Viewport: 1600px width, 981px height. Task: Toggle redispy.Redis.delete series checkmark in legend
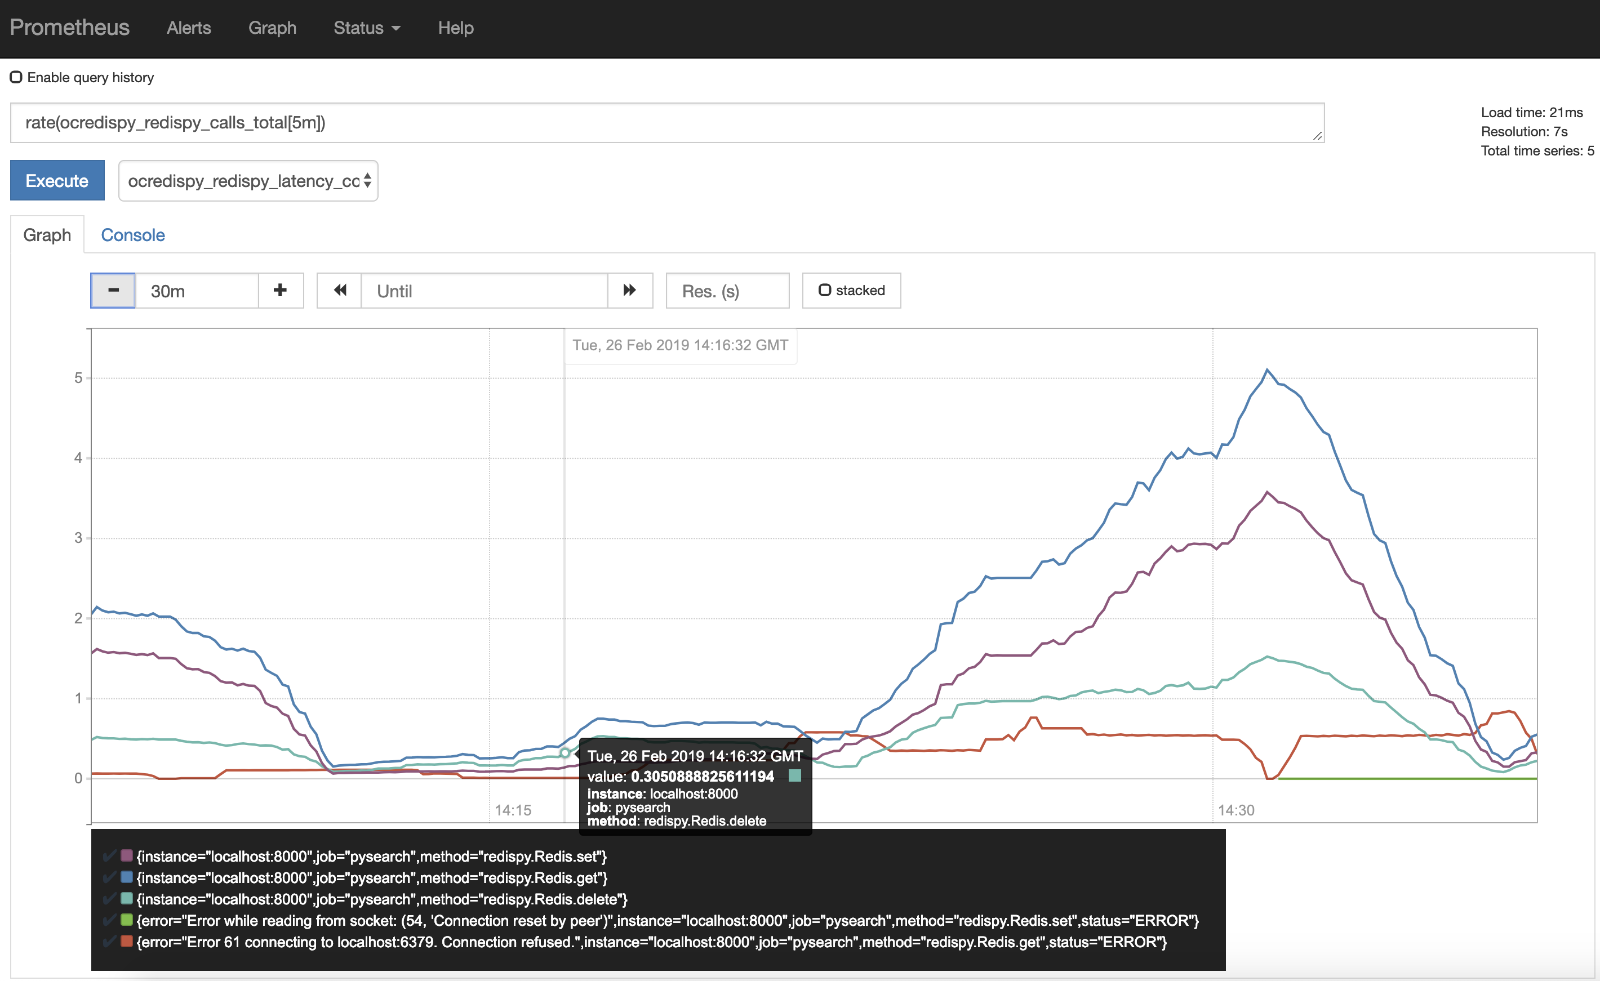click(110, 899)
